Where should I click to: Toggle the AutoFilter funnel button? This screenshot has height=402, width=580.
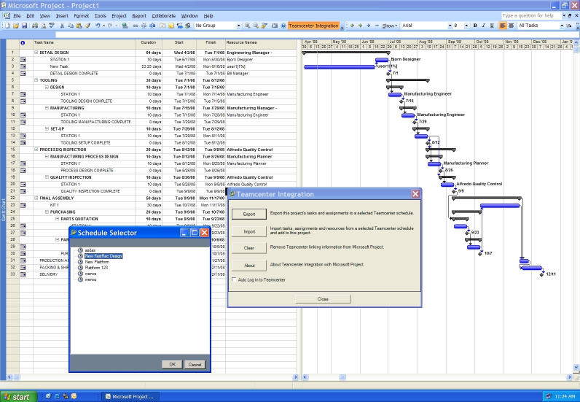click(569, 26)
